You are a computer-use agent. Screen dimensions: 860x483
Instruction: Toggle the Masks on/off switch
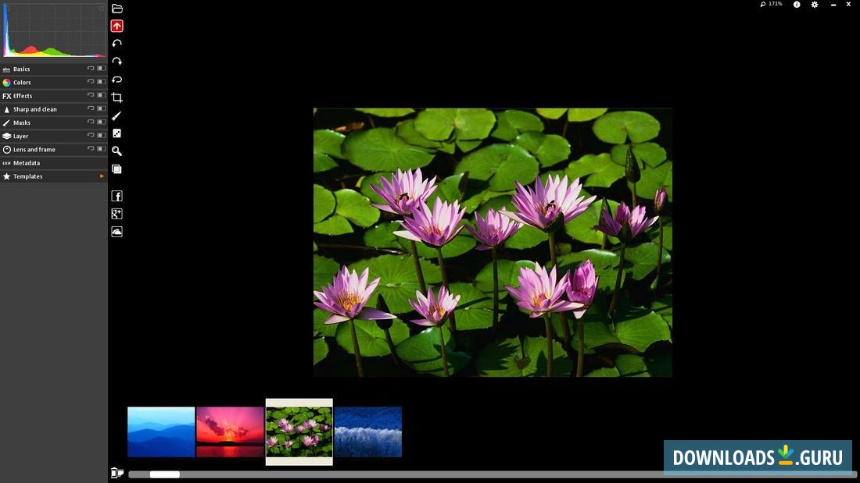pyautogui.click(x=101, y=123)
